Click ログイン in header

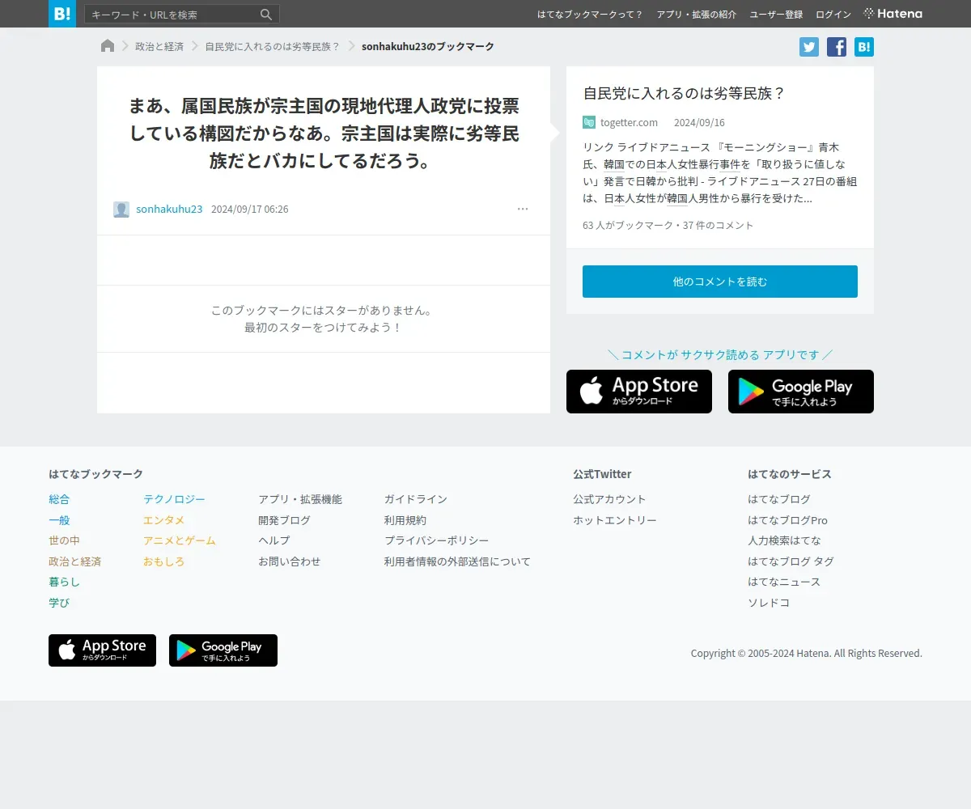(833, 15)
